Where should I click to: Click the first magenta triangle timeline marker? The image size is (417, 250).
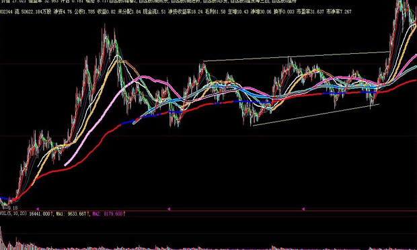(38, 209)
